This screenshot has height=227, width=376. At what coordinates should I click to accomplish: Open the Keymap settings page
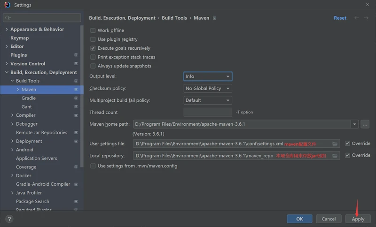[20, 38]
